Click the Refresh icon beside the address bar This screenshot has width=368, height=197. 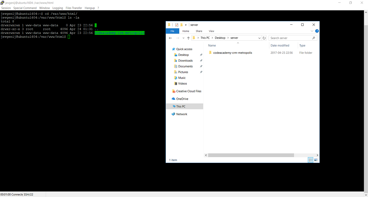click(x=264, y=38)
